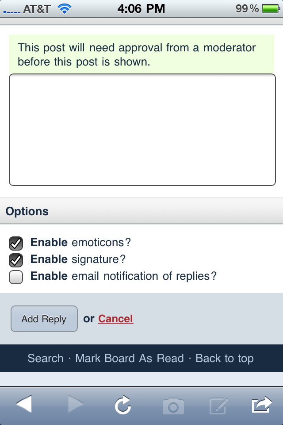Tap the Wi-Fi status icon
This screenshot has width=283, height=425.
coord(65,8)
